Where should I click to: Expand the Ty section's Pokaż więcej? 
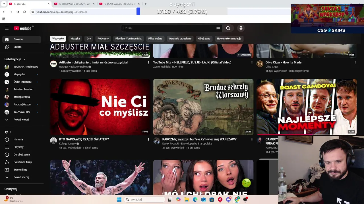click(22, 177)
